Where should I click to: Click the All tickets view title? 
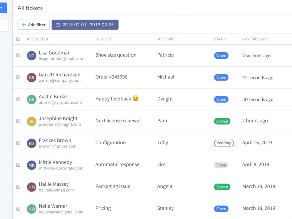(30, 8)
